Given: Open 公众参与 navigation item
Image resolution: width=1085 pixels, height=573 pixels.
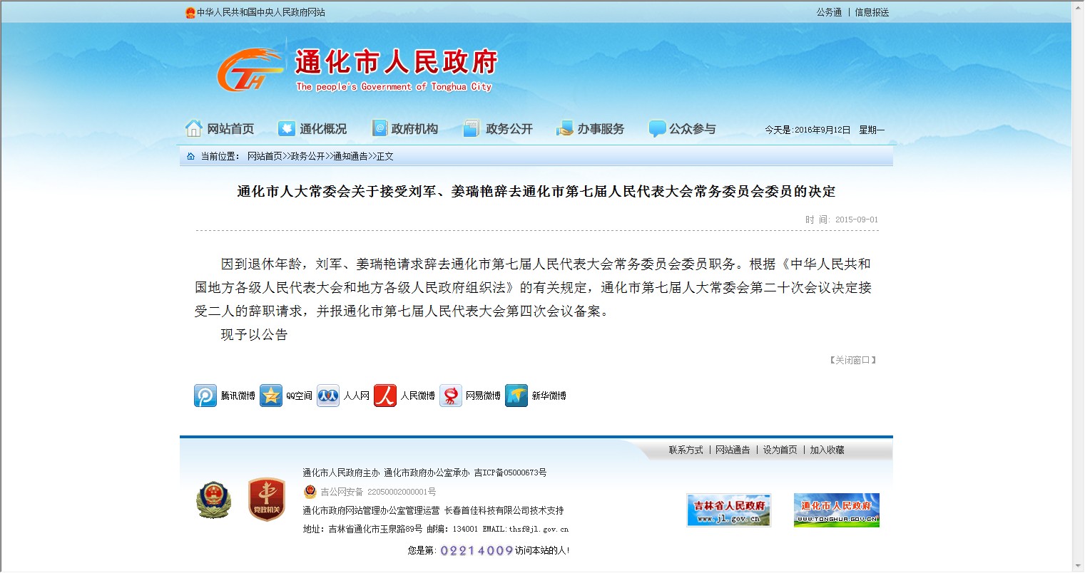Looking at the screenshot, I should point(683,129).
